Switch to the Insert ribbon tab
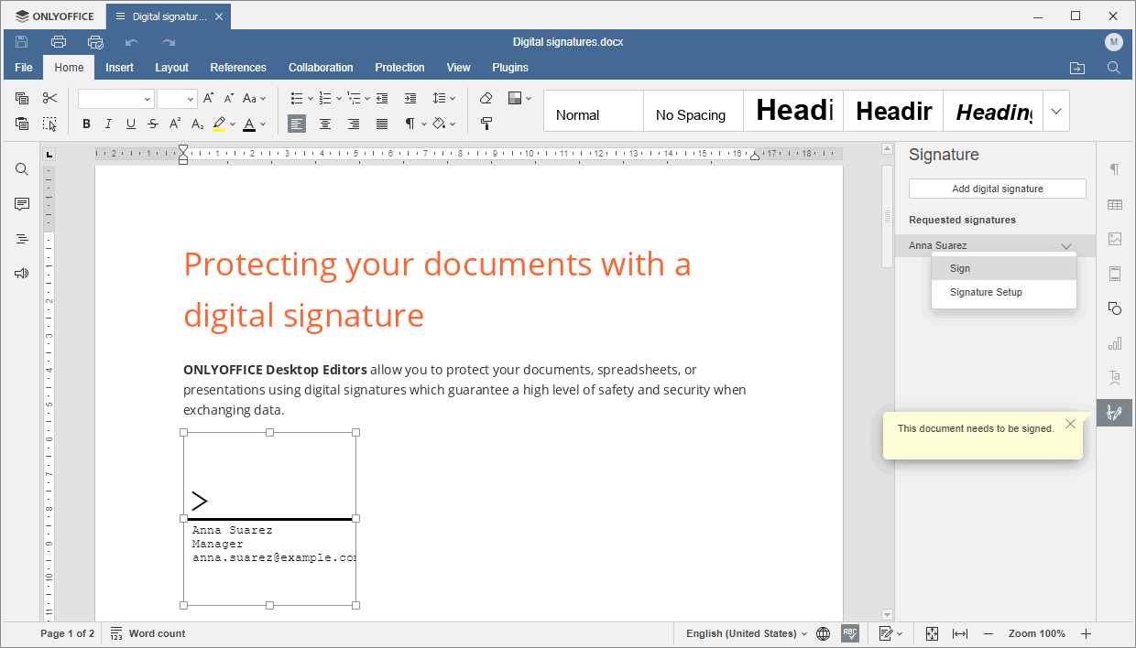Screen dimensions: 1136x648 point(119,67)
